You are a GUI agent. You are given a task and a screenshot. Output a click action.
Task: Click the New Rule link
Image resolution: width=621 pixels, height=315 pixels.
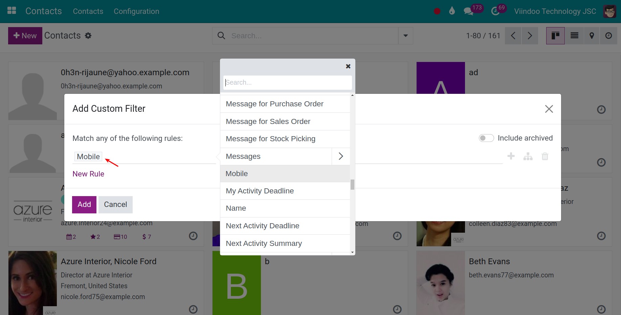click(x=88, y=174)
